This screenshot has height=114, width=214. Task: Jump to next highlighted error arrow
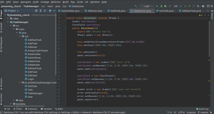208,15
